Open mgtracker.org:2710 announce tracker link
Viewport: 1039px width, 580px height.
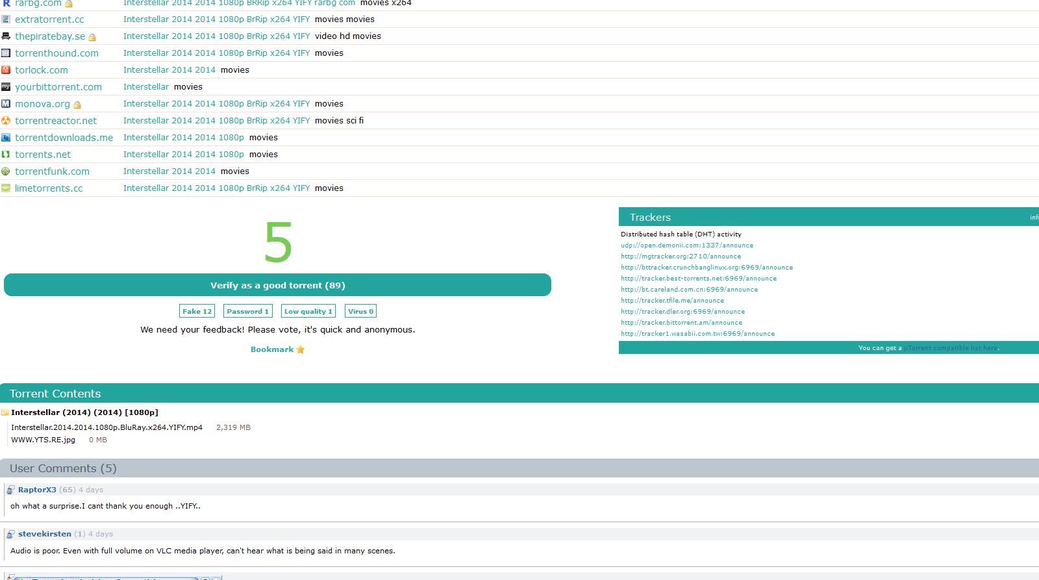(x=681, y=257)
